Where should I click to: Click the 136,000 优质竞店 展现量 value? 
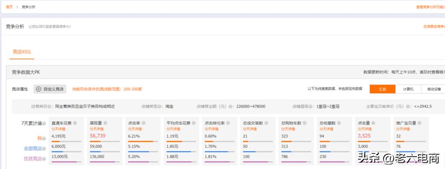click(97, 157)
